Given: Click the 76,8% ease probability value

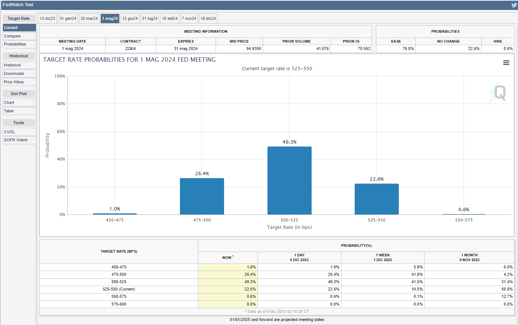Looking at the screenshot, I should pos(408,48).
